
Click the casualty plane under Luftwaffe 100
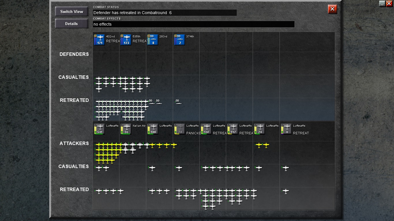[152, 168]
